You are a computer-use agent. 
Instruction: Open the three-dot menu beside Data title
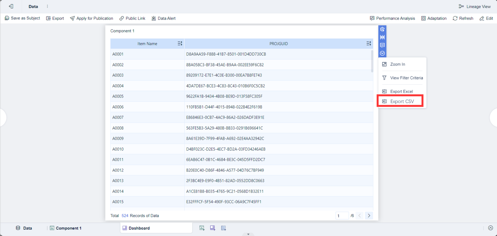[47, 6]
